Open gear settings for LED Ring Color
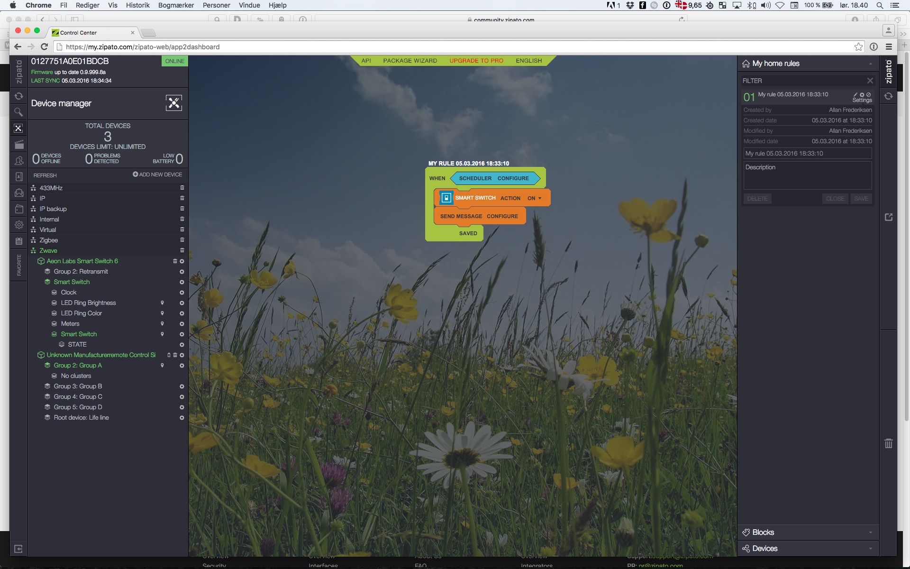Image resolution: width=910 pixels, height=569 pixels. tap(182, 313)
